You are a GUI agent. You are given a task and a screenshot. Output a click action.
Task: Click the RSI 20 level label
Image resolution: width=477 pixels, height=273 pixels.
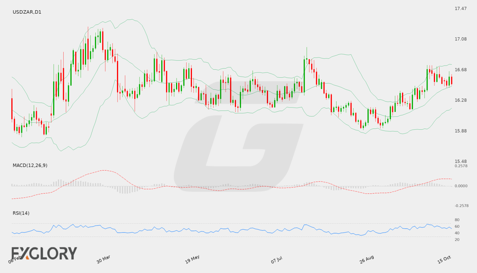[x=457, y=239]
